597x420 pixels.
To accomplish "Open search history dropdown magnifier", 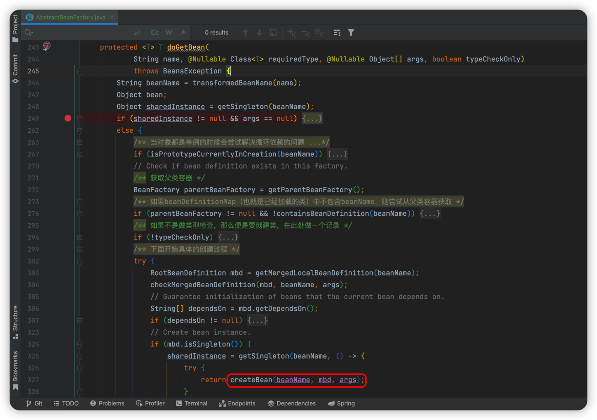I will point(29,32).
